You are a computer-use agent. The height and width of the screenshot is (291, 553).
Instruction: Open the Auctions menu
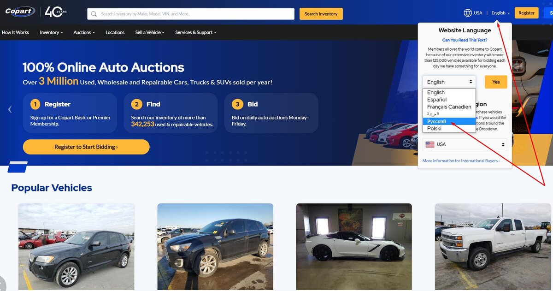84,32
